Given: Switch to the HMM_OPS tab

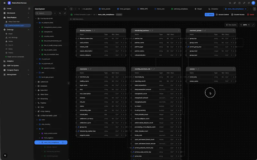Looking at the screenshot, I should tap(143, 9).
